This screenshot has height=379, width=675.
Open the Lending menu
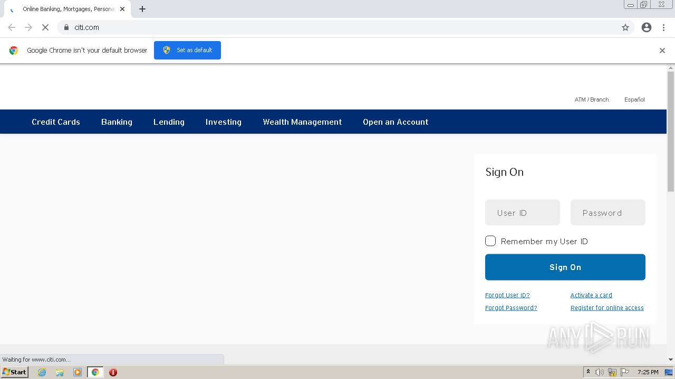click(x=169, y=122)
